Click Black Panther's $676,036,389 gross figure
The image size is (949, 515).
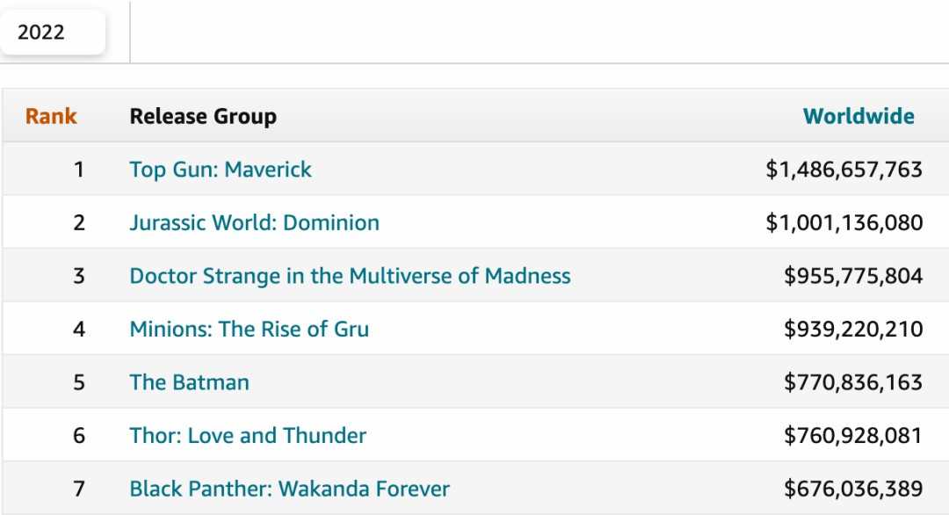coord(852,489)
